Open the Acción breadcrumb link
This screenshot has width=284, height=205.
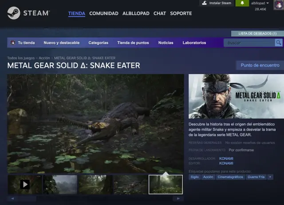[x=44, y=58]
